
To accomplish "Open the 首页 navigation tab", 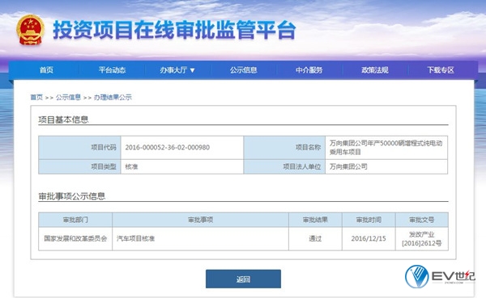I will [46, 70].
